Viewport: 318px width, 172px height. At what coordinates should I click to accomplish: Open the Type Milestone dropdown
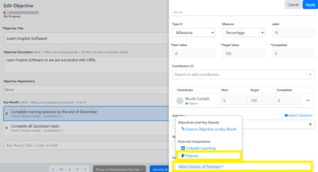point(194,33)
